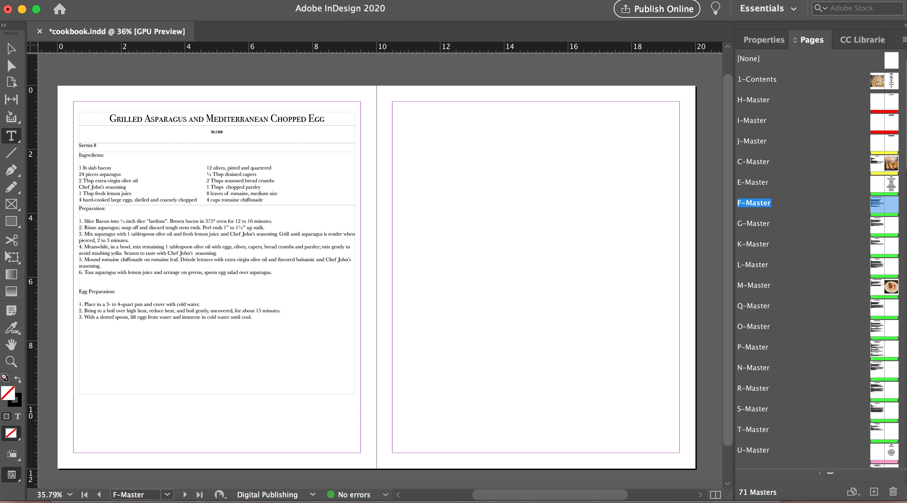Image resolution: width=907 pixels, height=503 pixels.
Task: Open the zoom level dropdown
Action: pos(70,494)
